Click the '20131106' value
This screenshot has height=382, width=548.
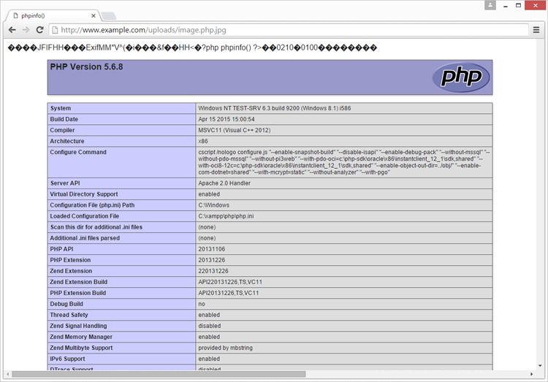pos(212,249)
